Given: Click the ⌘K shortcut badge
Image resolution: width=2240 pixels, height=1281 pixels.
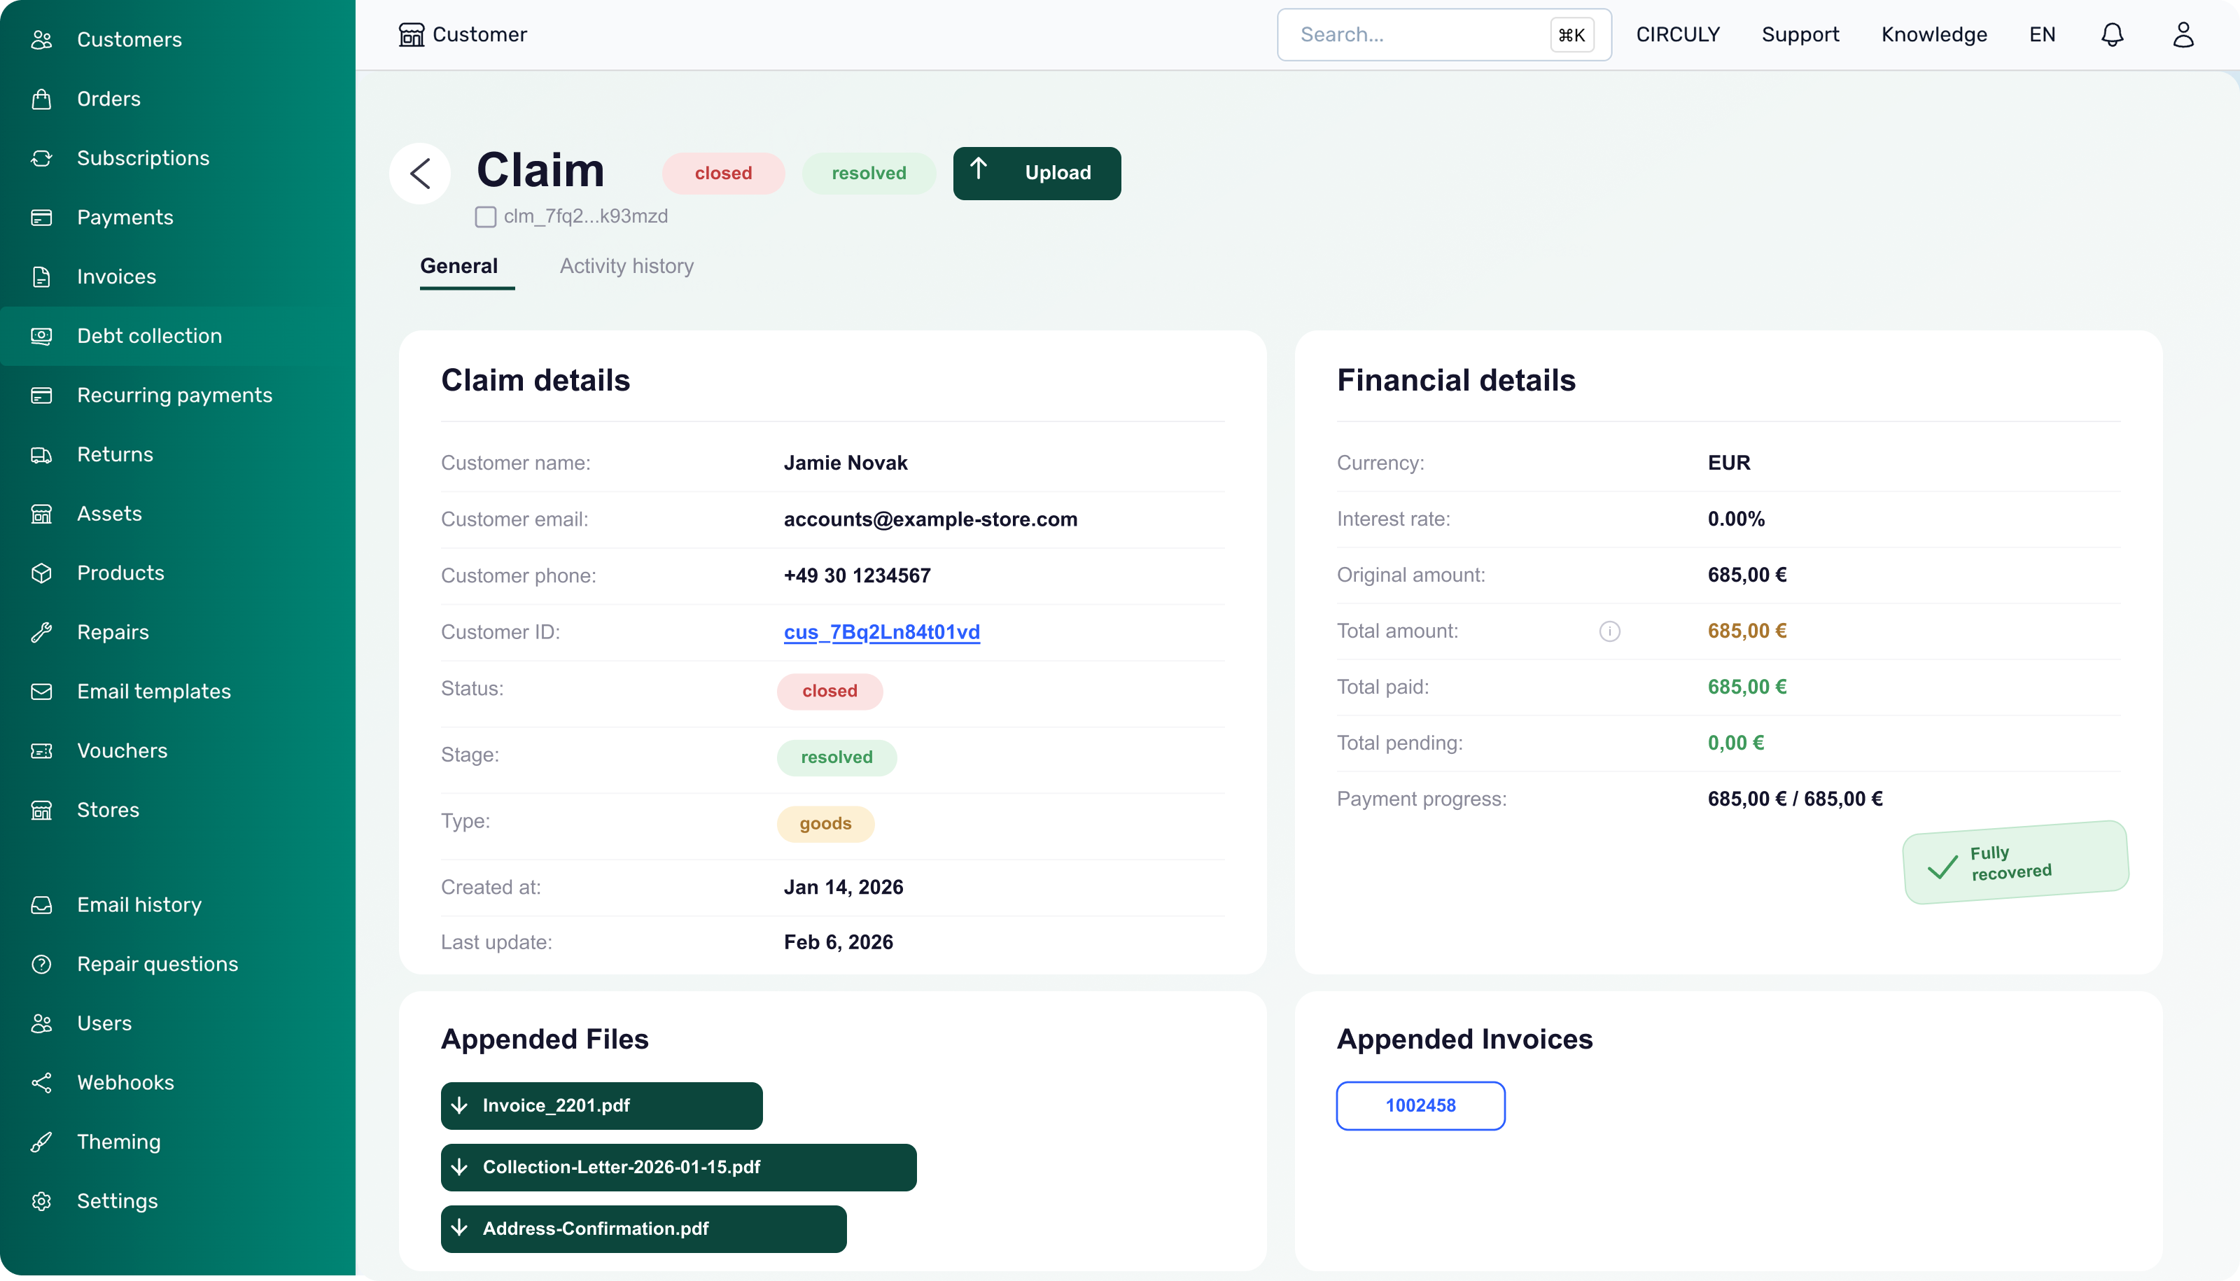Looking at the screenshot, I should click(1571, 35).
